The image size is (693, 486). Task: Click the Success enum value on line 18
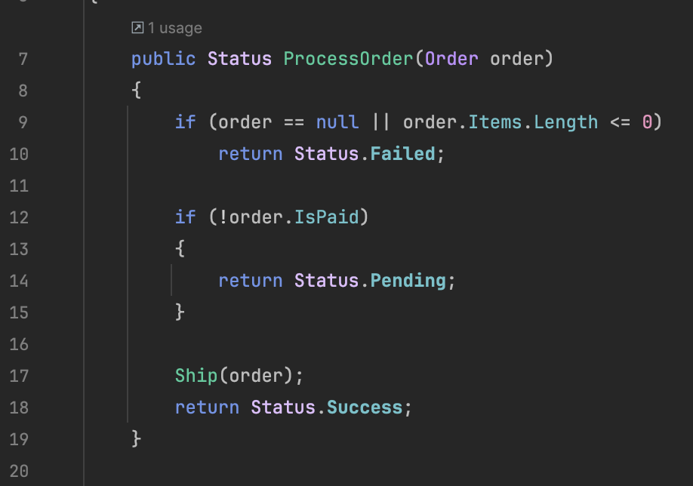click(x=365, y=408)
